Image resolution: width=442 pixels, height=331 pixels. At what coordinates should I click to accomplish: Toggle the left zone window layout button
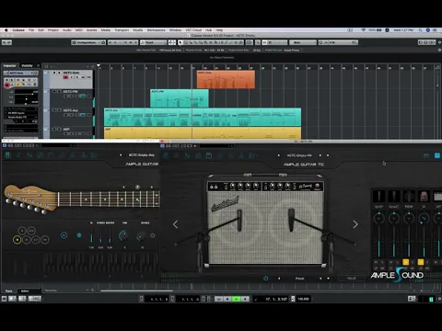tap(421, 42)
